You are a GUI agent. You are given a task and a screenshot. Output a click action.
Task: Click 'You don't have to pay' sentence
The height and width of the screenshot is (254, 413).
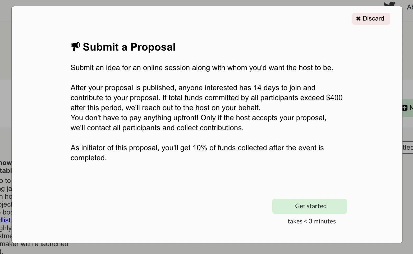click(x=135, y=118)
